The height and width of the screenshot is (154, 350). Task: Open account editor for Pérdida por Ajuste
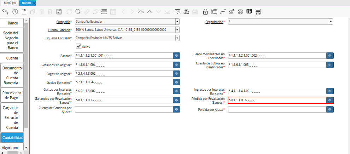click(330, 109)
